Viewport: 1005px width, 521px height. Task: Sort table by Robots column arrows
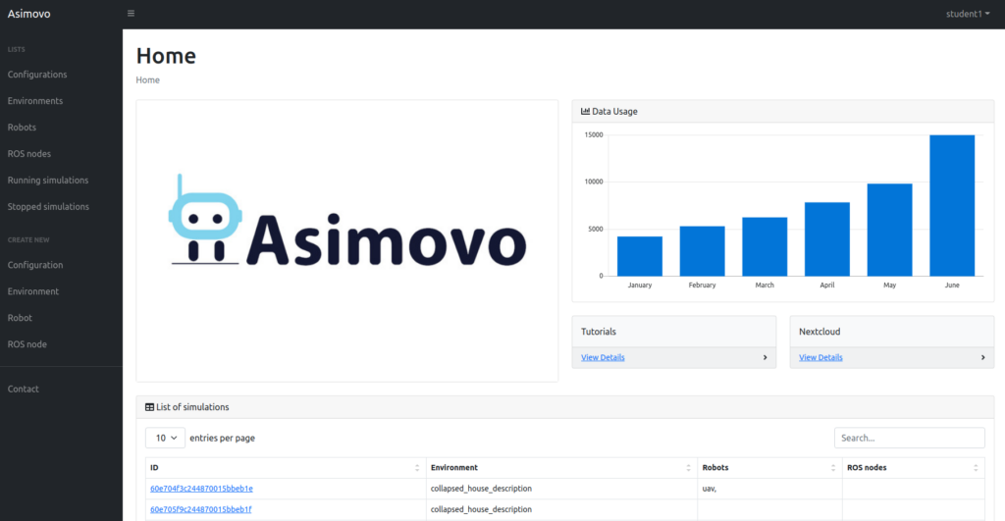click(x=833, y=468)
